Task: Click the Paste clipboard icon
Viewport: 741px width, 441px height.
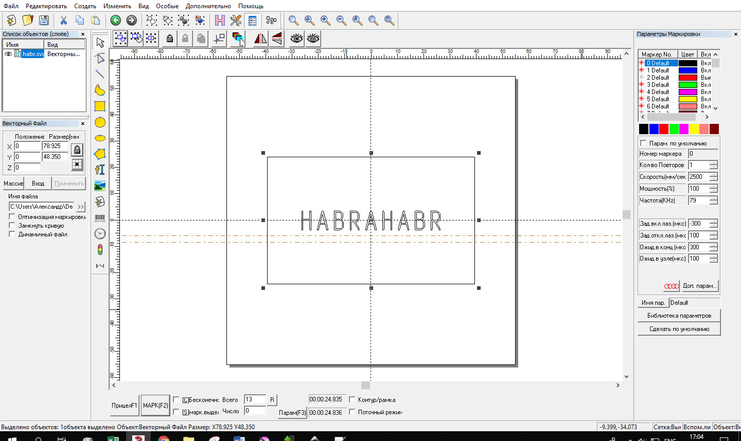Action: point(96,20)
